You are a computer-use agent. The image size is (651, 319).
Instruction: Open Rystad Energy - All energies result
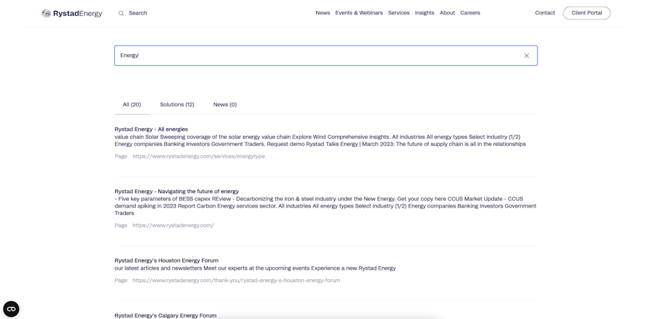click(x=151, y=129)
